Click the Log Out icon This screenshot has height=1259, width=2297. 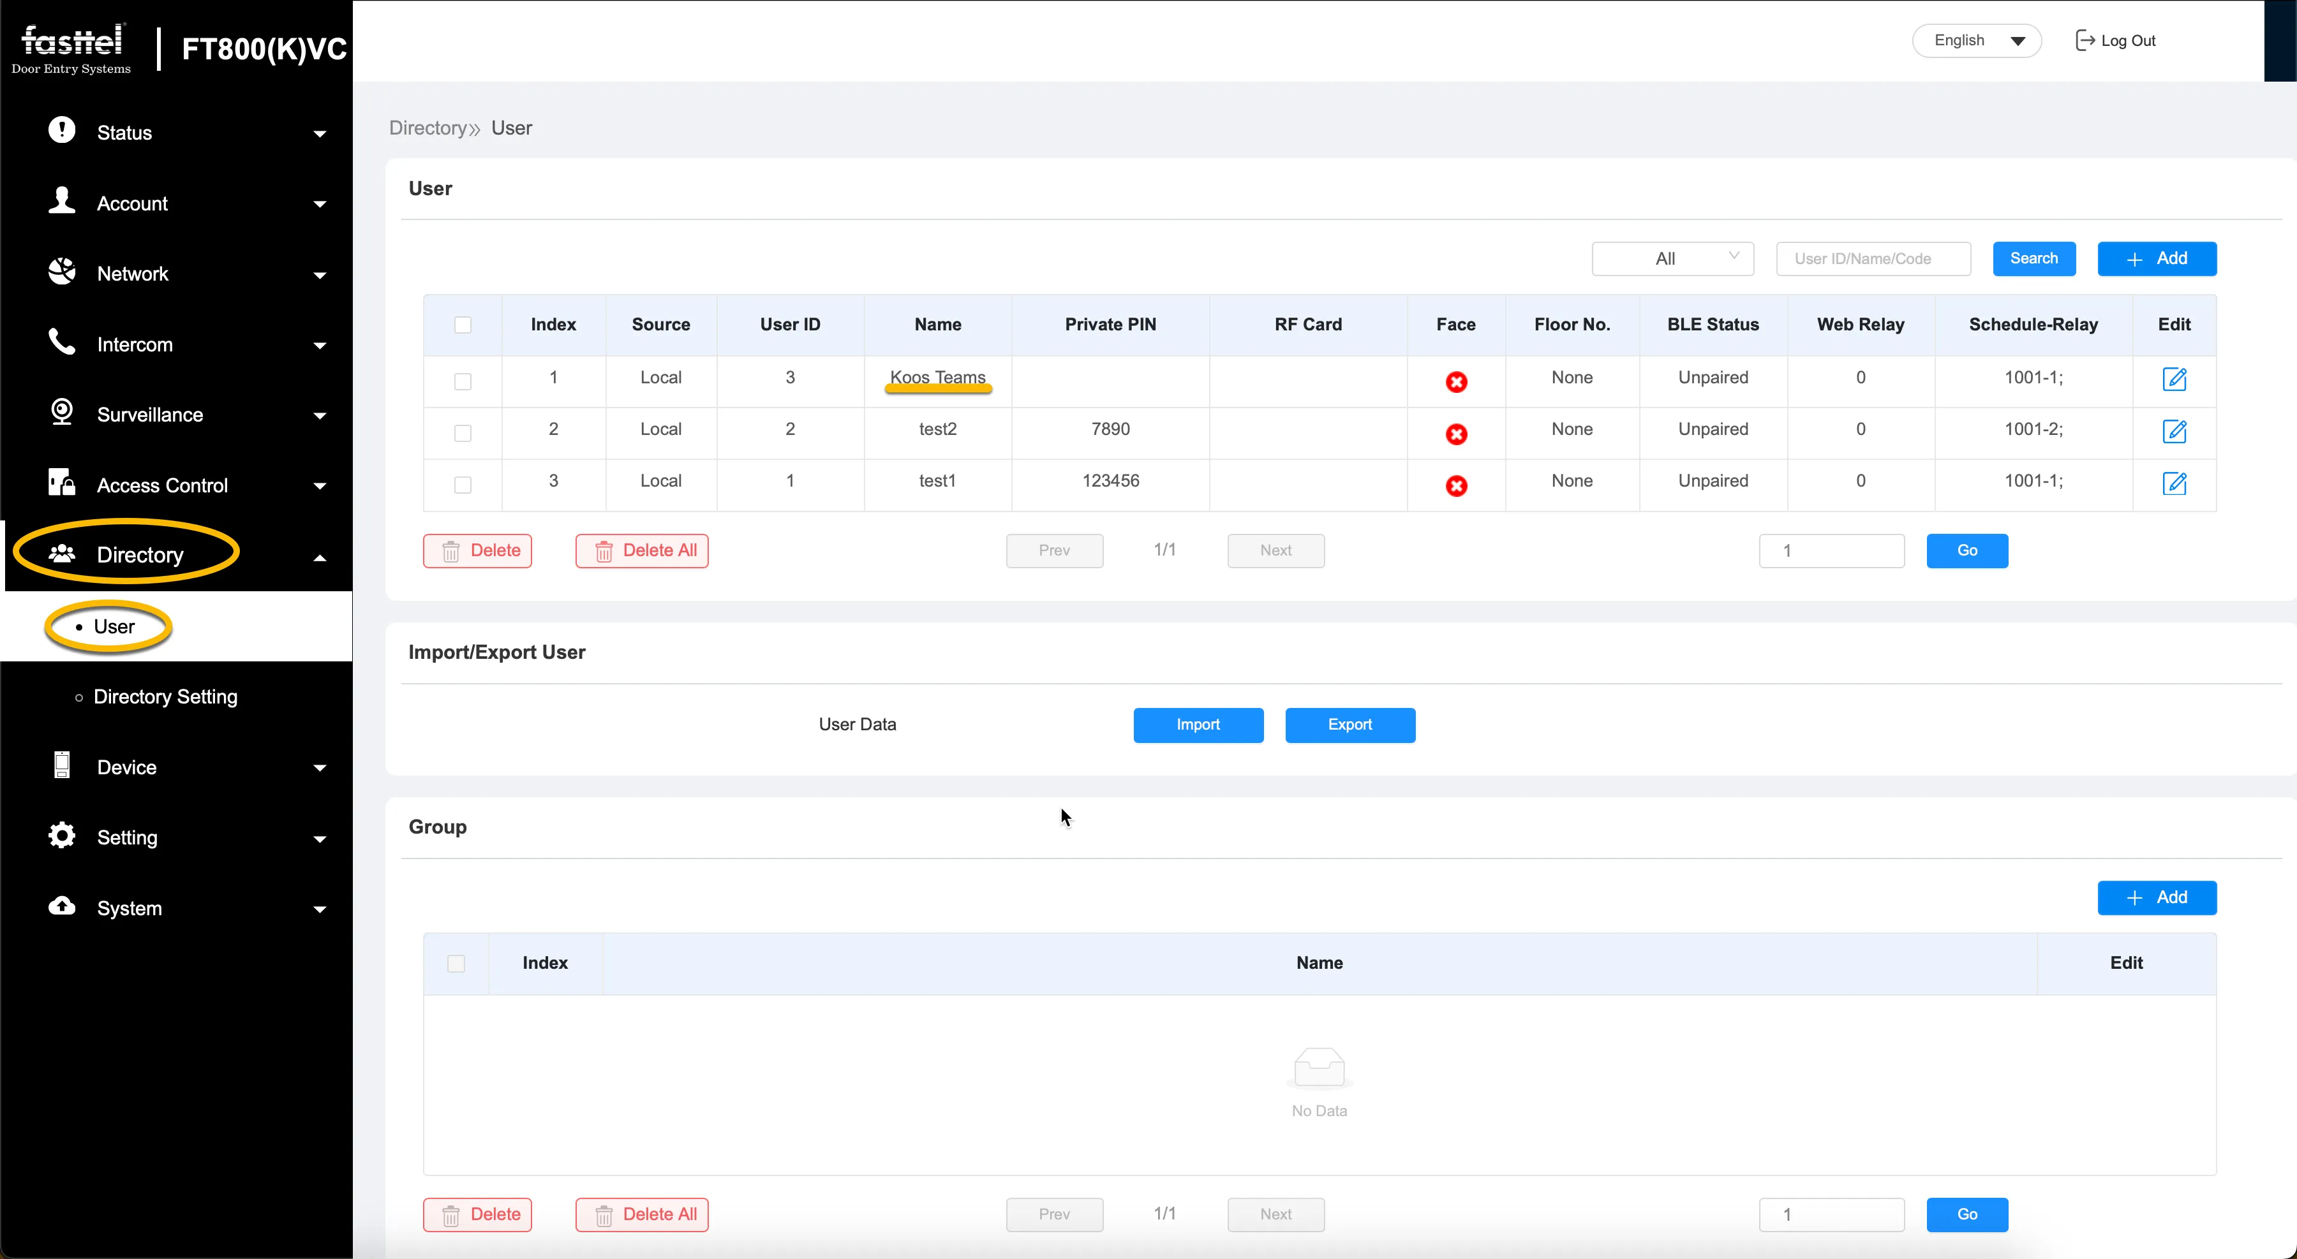[x=2085, y=40]
